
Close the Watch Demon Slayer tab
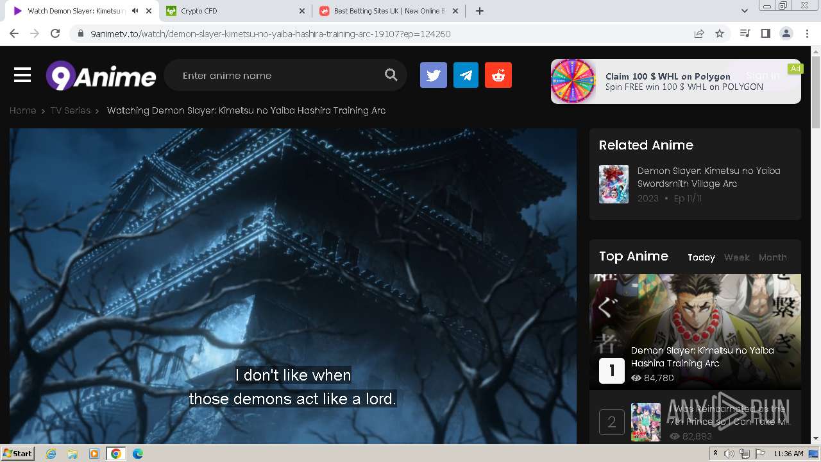(149, 11)
